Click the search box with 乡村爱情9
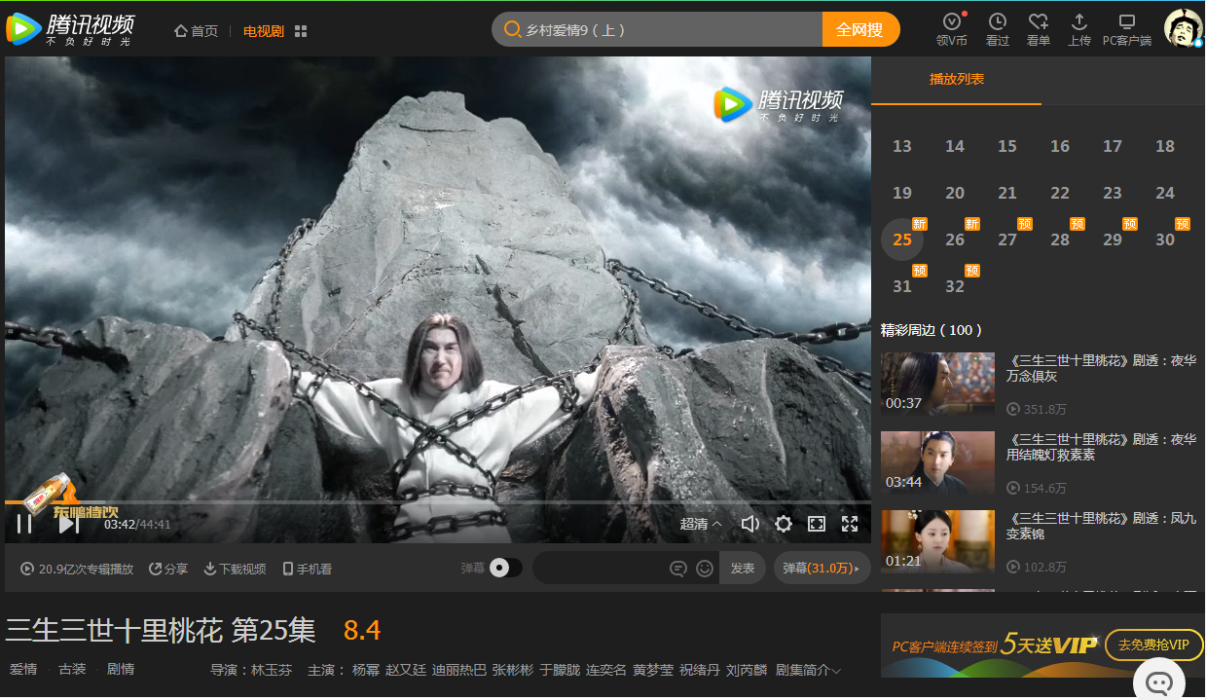The height and width of the screenshot is (700, 1206). tap(657, 30)
